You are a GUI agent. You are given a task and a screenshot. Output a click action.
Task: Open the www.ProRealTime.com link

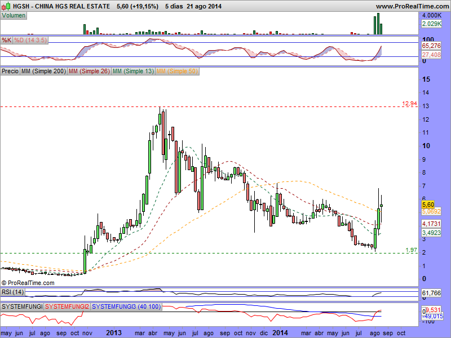[412, 6]
